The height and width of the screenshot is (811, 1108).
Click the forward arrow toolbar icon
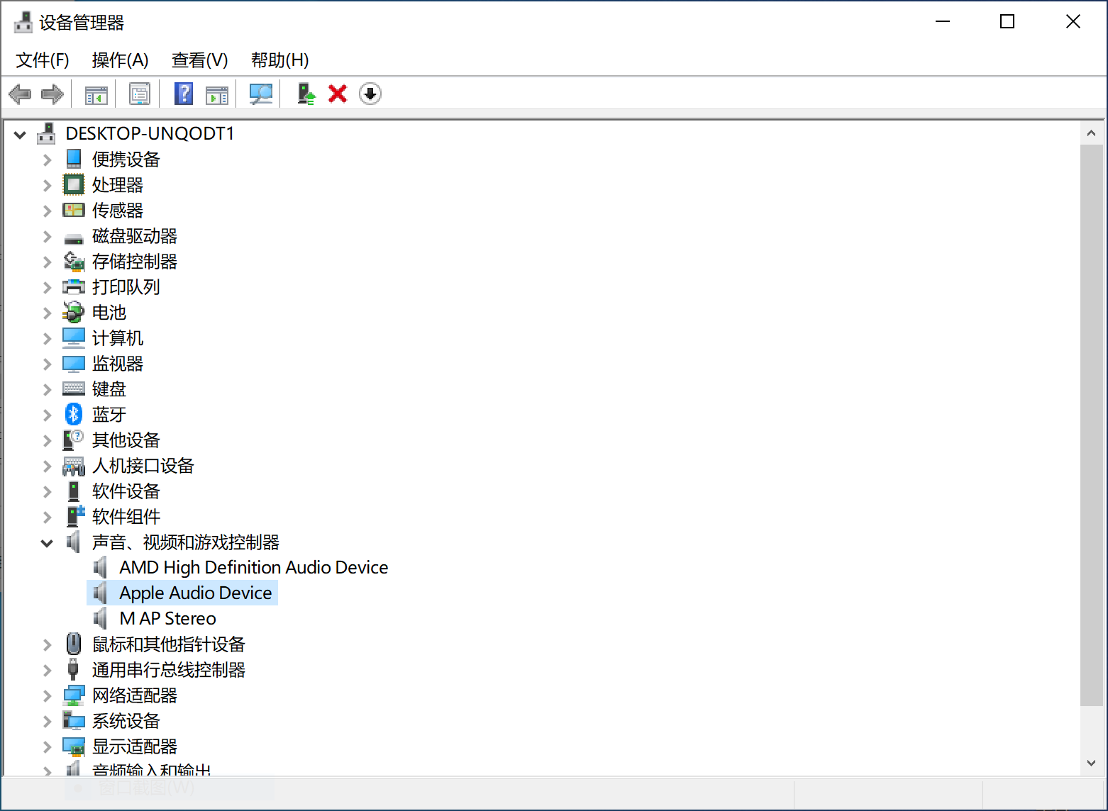coord(52,94)
